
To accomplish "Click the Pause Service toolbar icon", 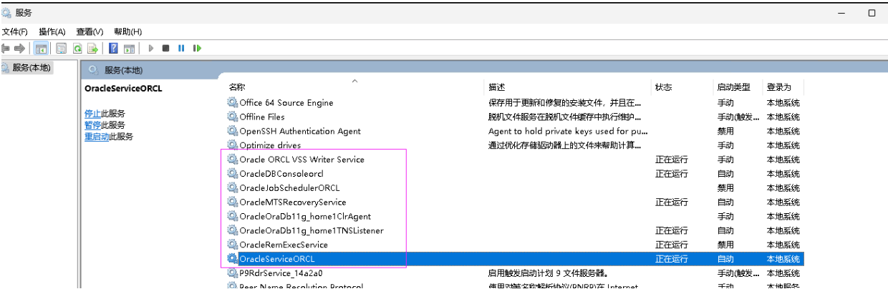I will 181,49.
